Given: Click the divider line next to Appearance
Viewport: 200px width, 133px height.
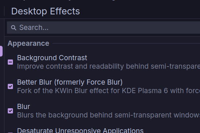Looking at the screenshot, I should click(x=126, y=43).
